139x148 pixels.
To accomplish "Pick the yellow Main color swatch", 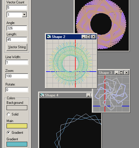I will pos(17,126).
